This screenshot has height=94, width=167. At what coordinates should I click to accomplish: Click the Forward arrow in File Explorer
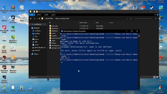pos(34,19)
